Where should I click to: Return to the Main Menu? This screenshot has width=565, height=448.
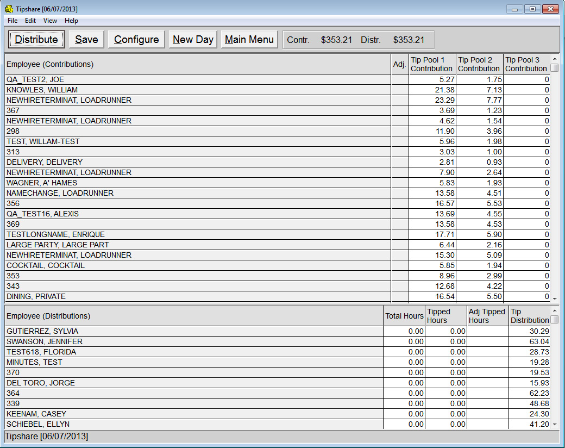249,40
